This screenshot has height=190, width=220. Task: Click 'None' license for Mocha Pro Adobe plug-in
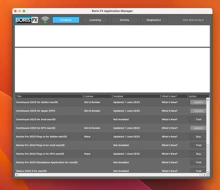pos(87,136)
